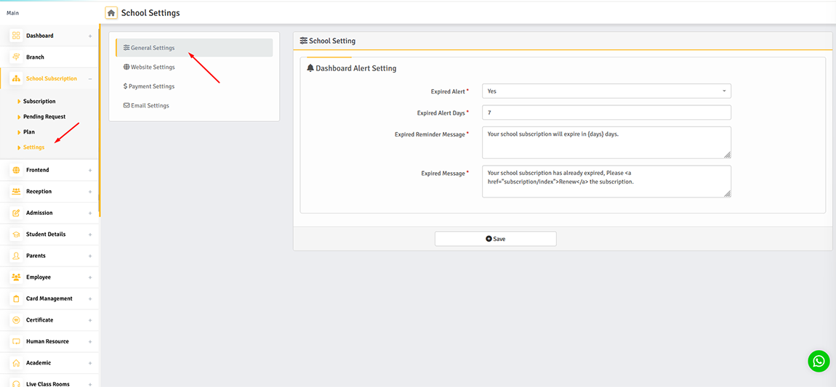
Task: Open the Pending Request submenu link
Action: coord(44,117)
